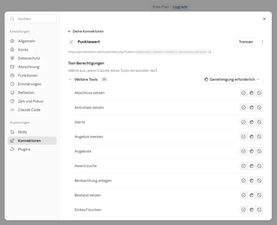Viewport: 277px width, 225px height.
Task: Block the Angebot merken tool
Action: point(259,137)
